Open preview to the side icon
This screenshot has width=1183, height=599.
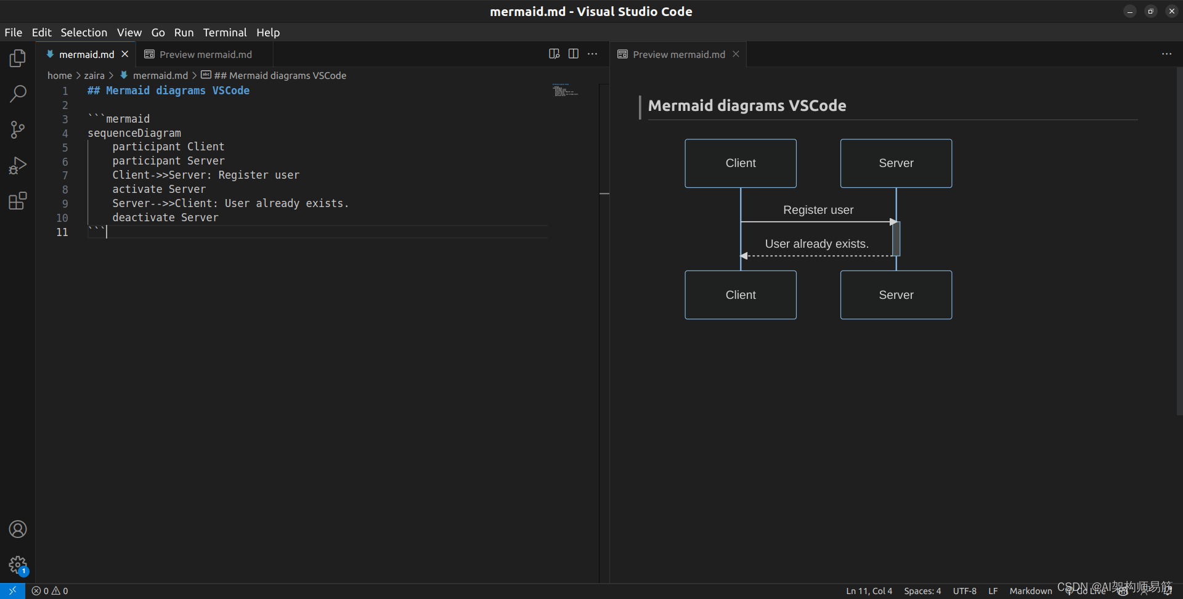(554, 54)
